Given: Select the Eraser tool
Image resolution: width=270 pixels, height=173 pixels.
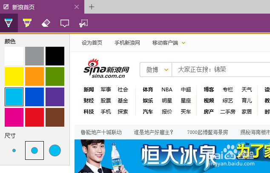Looking at the screenshot, I should click(46, 23).
